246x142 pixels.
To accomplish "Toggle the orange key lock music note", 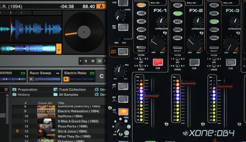I will [x=59, y=49].
